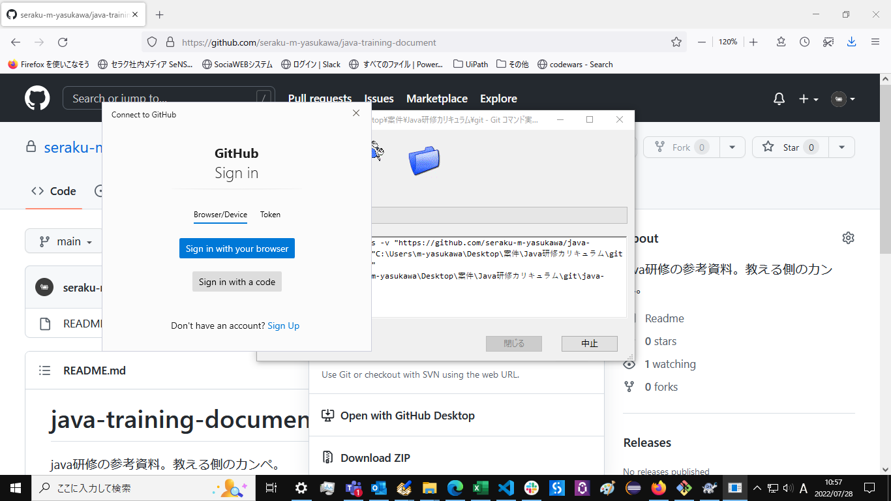
Task: Open Excel from the taskbar
Action: (x=481, y=487)
